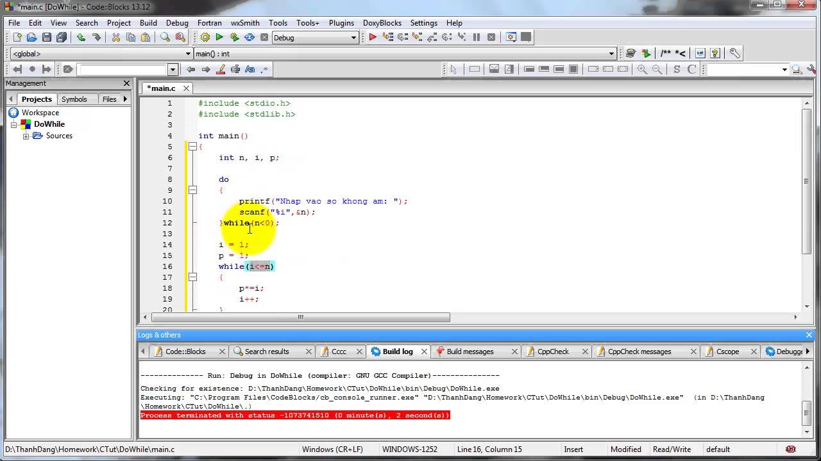Expand the Sources folder node
The width and height of the screenshot is (821, 461).
click(26, 136)
